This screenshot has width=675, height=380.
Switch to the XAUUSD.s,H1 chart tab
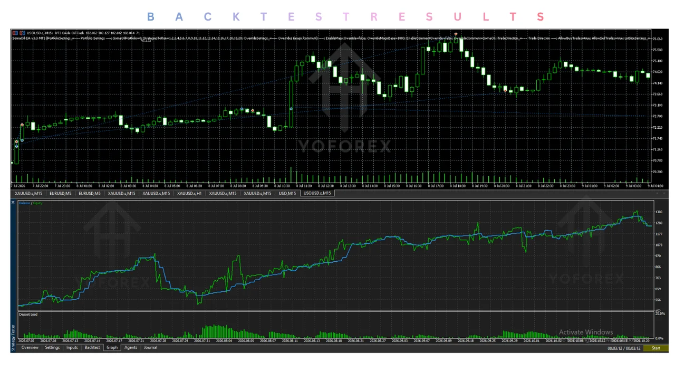pos(189,193)
